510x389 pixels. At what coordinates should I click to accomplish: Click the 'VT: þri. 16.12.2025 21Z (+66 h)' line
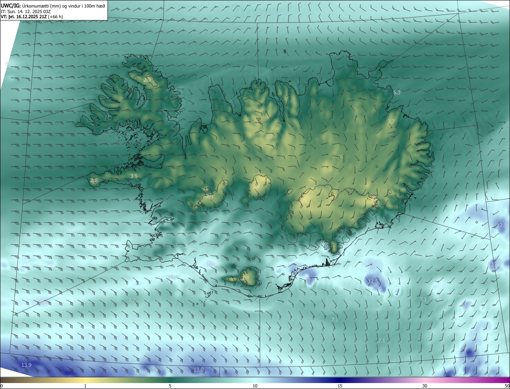tap(32, 16)
